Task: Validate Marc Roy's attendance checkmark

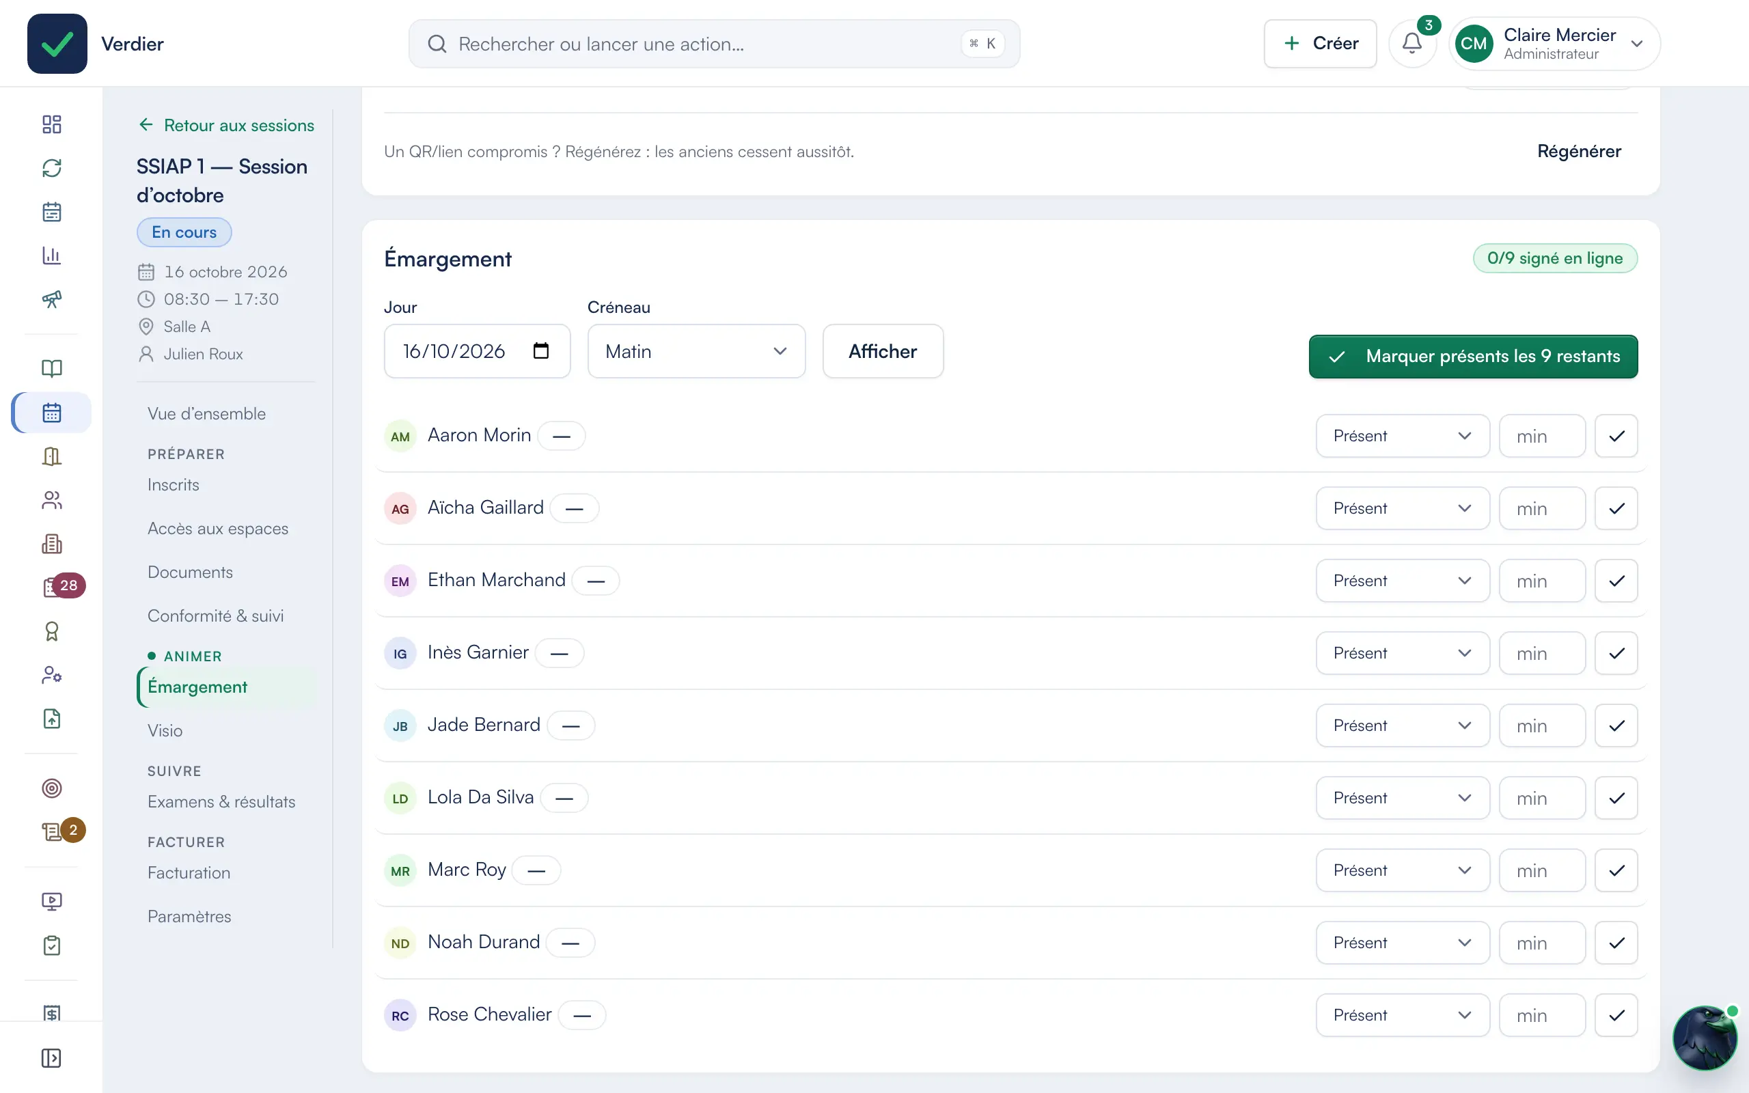Action: pos(1616,870)
